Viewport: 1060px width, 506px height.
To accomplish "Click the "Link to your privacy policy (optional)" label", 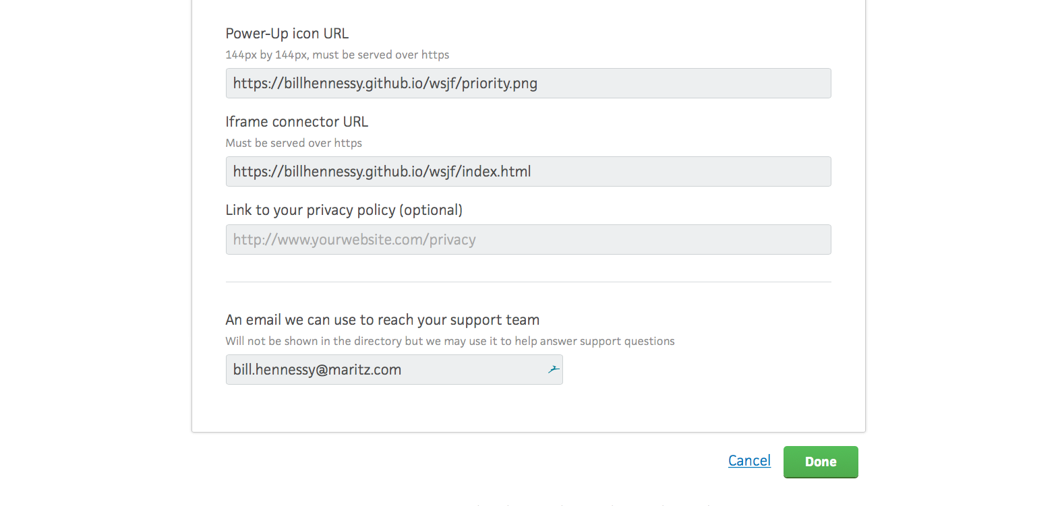I will [x=344, y=210].
